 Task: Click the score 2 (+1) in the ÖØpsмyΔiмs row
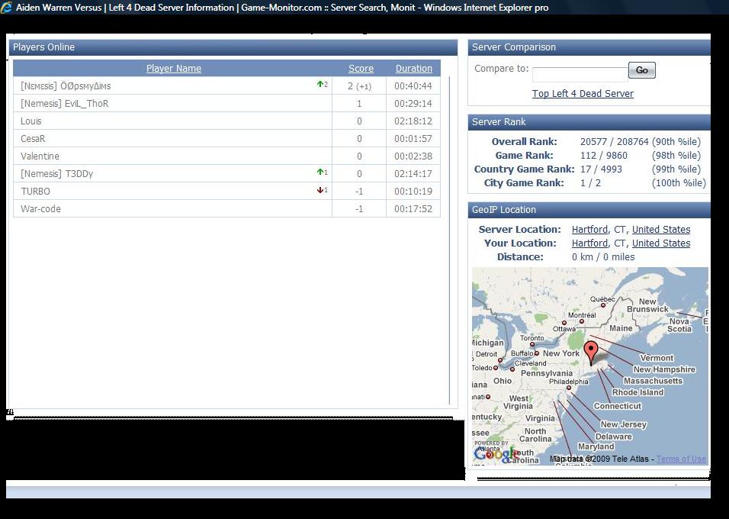(x=359, y=86)
